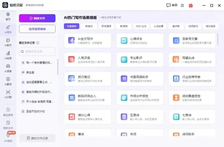Screen dimensions: 224x147
Task: Click the 新建文件 button
Action: [37, 18]
